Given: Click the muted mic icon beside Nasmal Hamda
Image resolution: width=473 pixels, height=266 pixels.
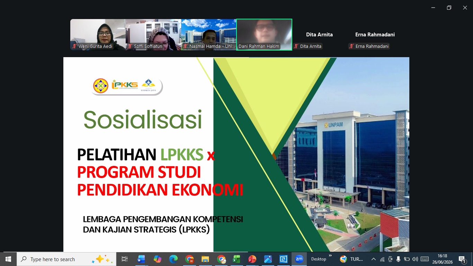Looking at the screenshot, I should [x=185, y=46].
